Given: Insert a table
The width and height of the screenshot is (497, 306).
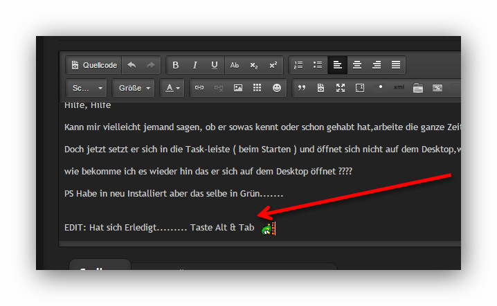Looking at the screenshot, I should click(257, 88).
